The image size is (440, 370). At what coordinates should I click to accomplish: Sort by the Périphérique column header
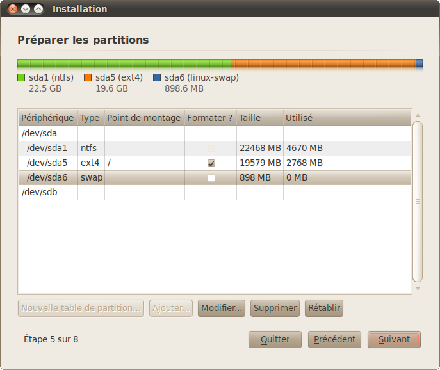click(47, 118)
